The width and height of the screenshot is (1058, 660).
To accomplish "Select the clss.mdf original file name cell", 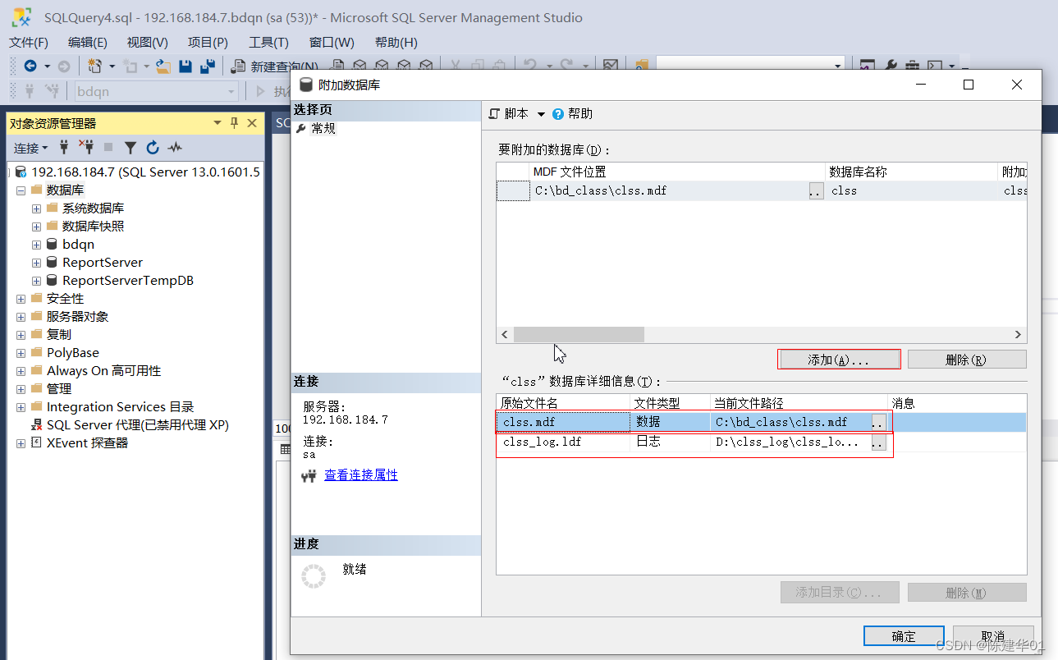I will [x=565, y=423].
